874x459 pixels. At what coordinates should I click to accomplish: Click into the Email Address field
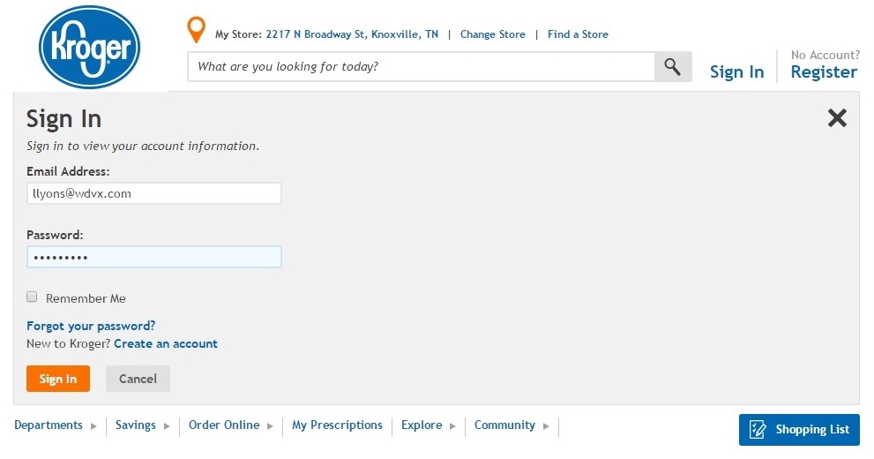(x=154, y=193)
